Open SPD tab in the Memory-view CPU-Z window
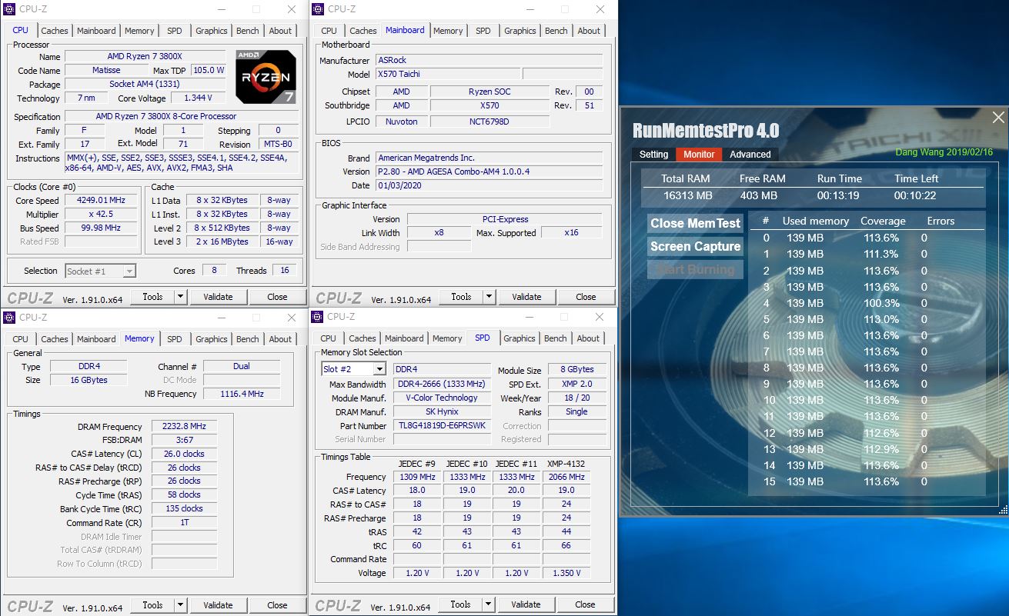 point(175,339)
